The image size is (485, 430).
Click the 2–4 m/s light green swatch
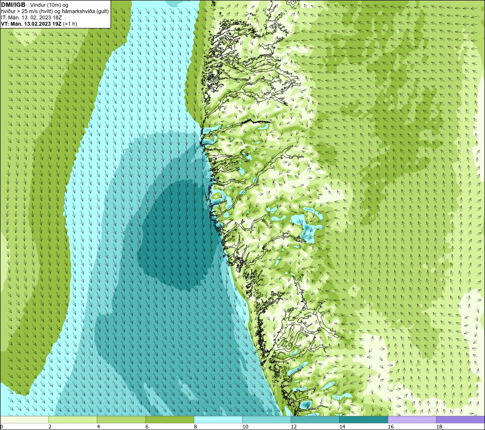point(73,419)
